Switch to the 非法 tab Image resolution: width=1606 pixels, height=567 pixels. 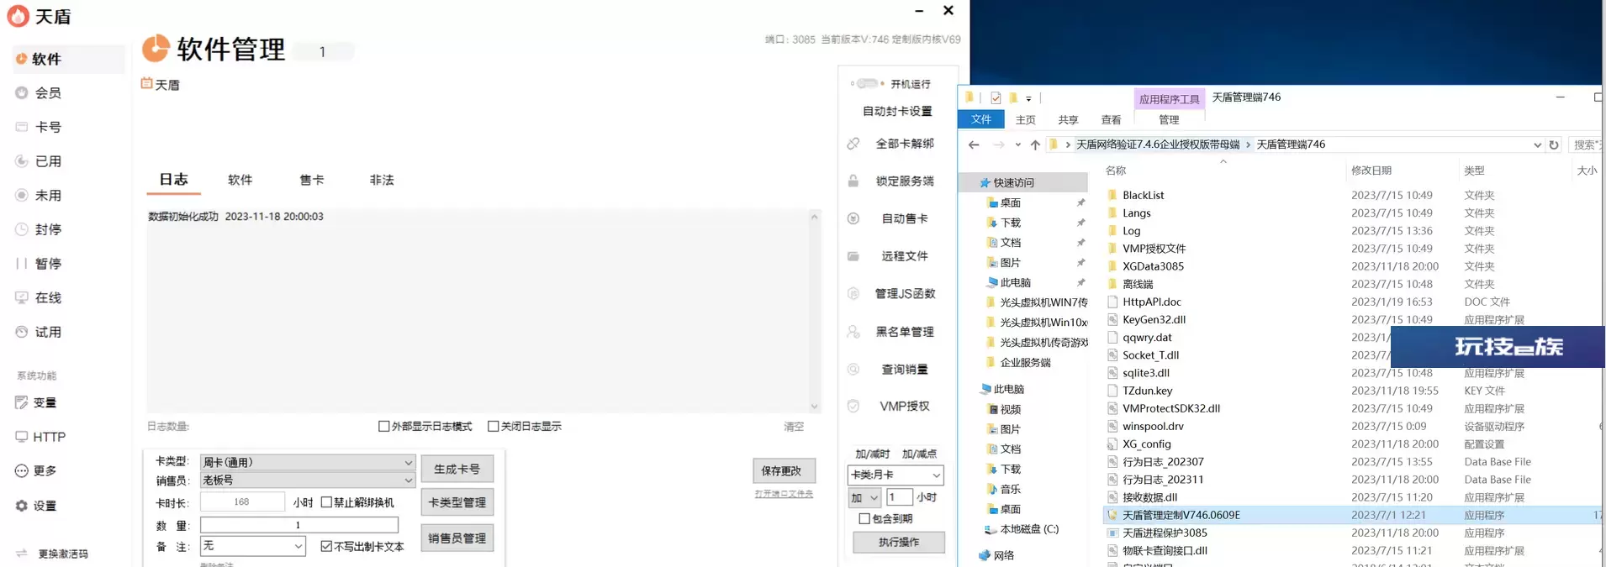pyautogui.click(x=382, y=181)
